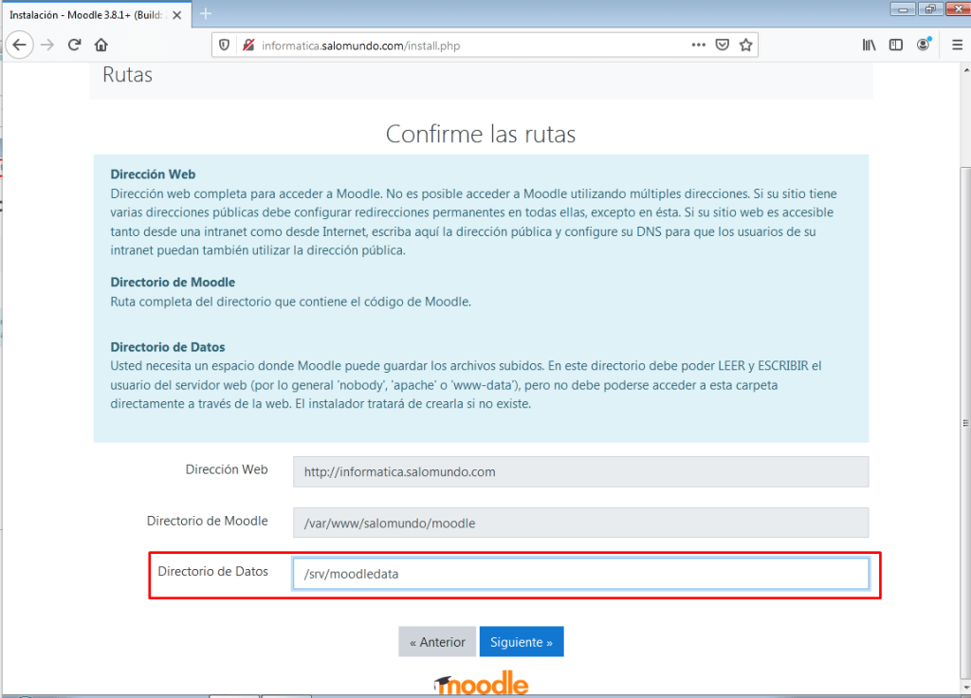This screenshot has width=971, height=698.
Task: Open the Library bookmarks and history icon
Action: [x=869, y=45]
